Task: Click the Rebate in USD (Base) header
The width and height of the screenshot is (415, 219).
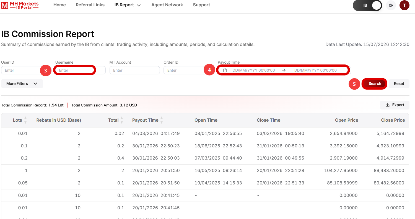Action: click(59, 120)
